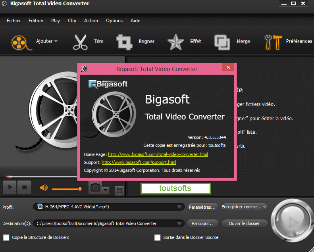Image resolution: width=314 pixels, height=252 pixels.
Task: Click the preview seek progress bar
Action: (x=41, y=177)
